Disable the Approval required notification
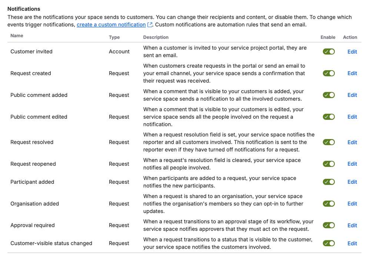The image size is (370, 257). click(x=329, y=225)
